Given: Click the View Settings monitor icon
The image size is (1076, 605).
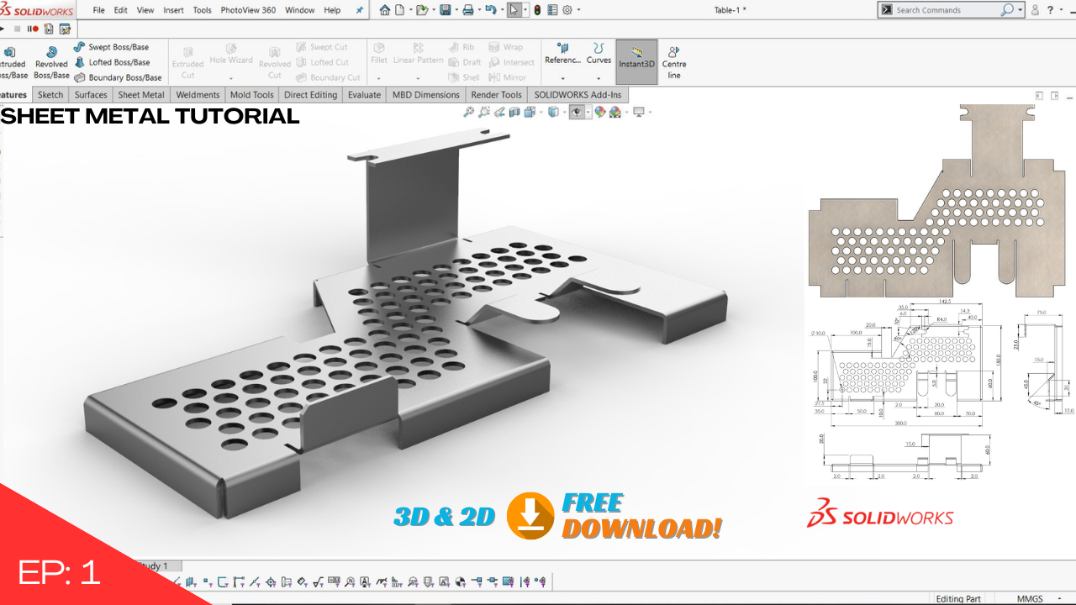Looking at the screenshot, I should click(x=639, y=112).
